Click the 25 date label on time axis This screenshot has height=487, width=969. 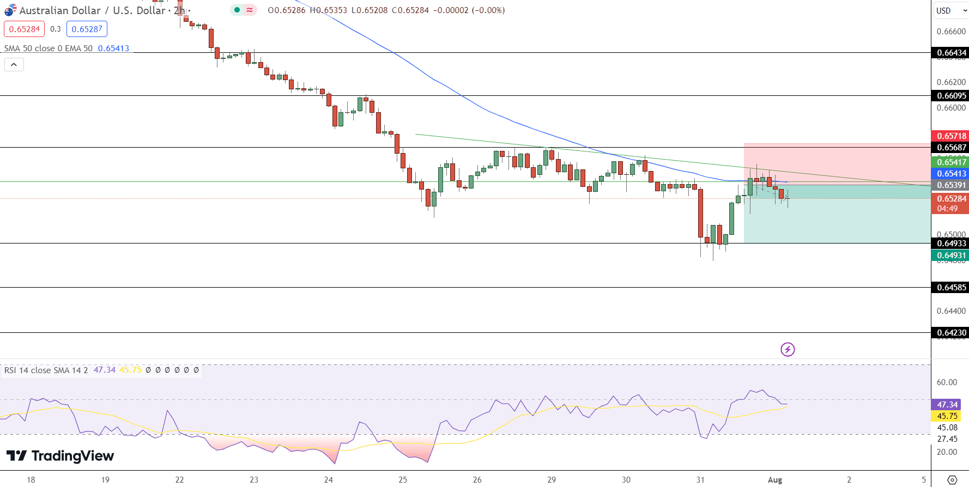click(x=403, y=480)
